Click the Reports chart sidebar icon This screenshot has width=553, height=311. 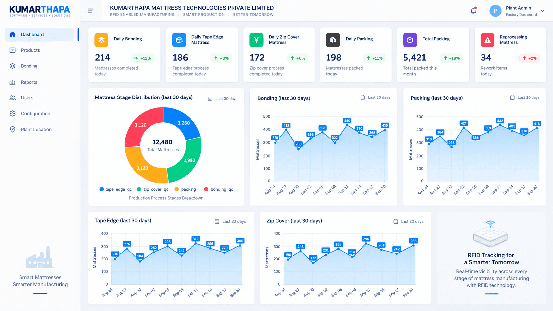(13, 82)
